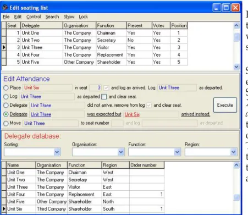248x215 pixels.
Task: Select the Move radio button
Action: click(x=6, y=123)
